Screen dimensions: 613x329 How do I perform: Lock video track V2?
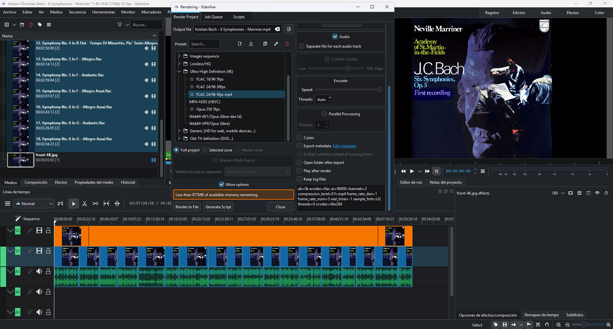click(x=48, y=231)
